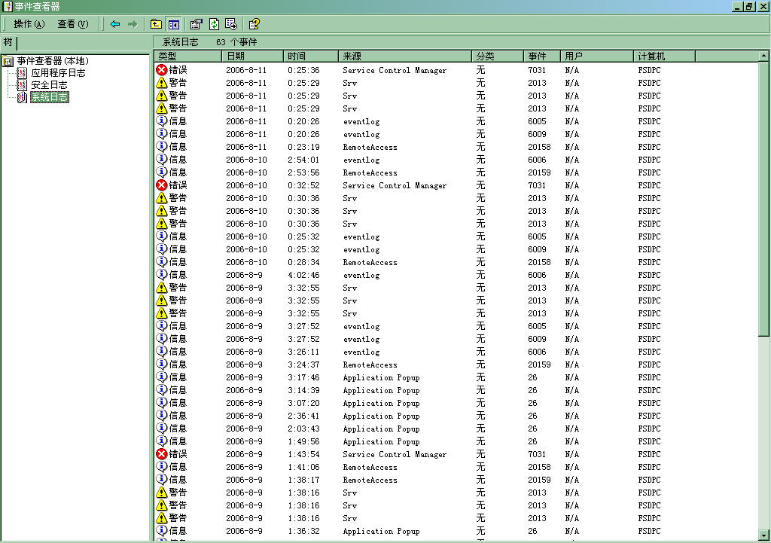
Task: Open the Help toolbar icon
Action: click(254, 24)
